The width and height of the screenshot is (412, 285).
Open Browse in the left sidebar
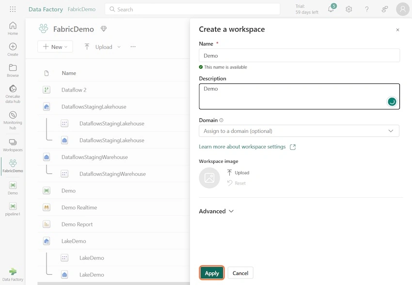tap(13, 70)
